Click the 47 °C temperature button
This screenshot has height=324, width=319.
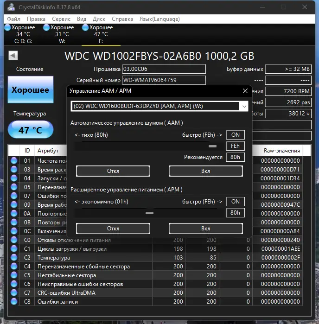click(x=31, y=130)
